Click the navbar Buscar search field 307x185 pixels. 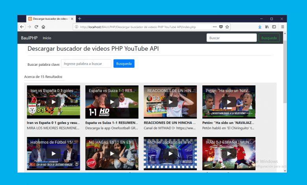click(x=231, y=38)
